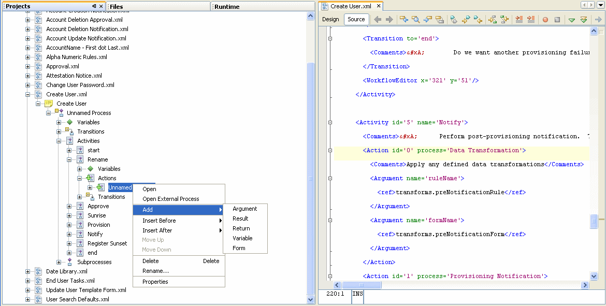Click the Find Next Occurrence toolbar icon
Screen dimensions: 606x306
coord(427,19)
